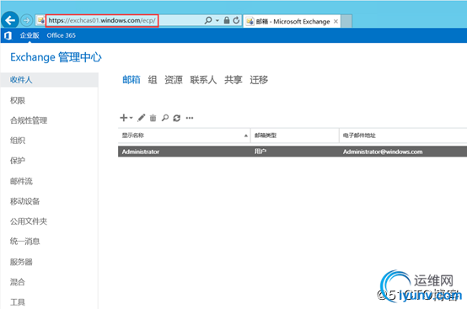Click the Administrator@windows.com email cell
Viewport: 467px width, 309px height.
(x=383, y=152)
